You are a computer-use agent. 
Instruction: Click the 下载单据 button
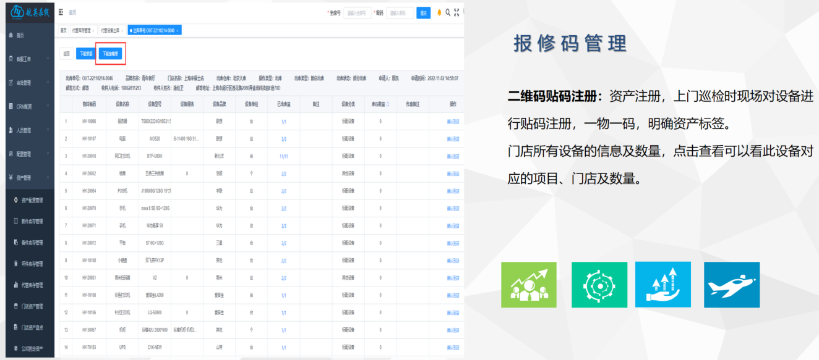coord(85,54)
